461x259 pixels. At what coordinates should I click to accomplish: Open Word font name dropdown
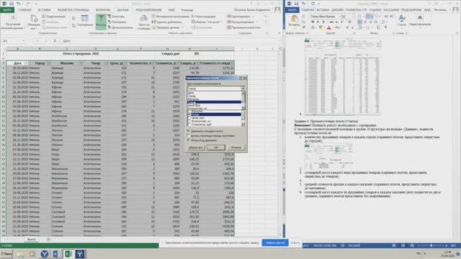(339, 17)
